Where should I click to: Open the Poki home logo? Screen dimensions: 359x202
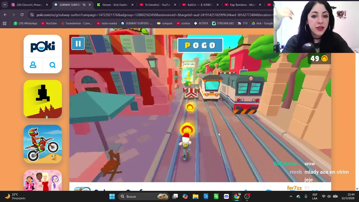pyautogui.click(x=43, y=47)
